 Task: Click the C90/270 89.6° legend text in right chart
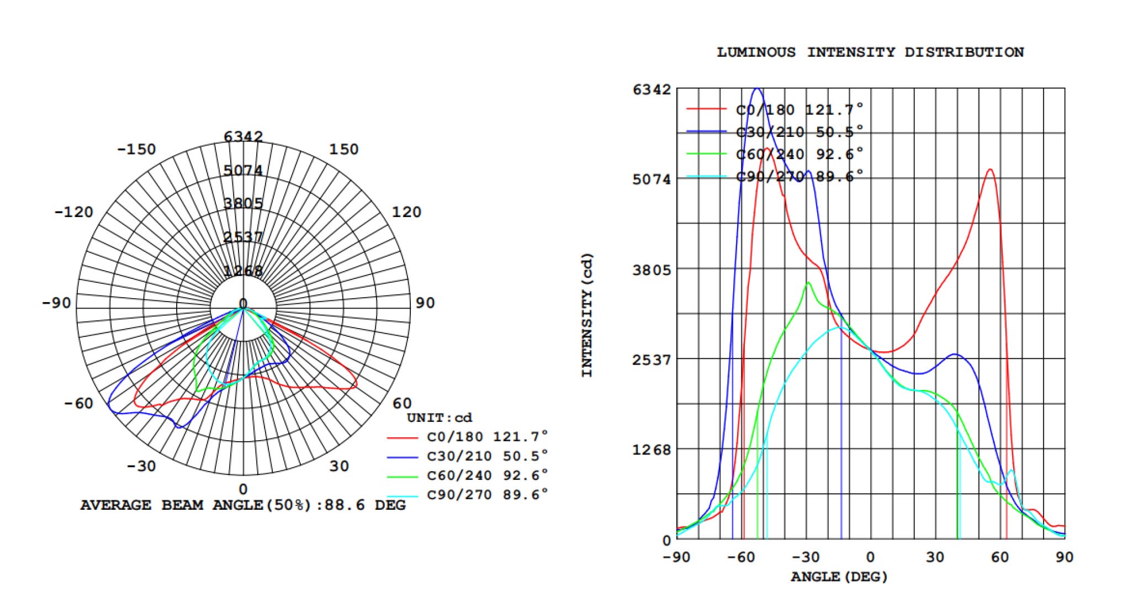800,177
